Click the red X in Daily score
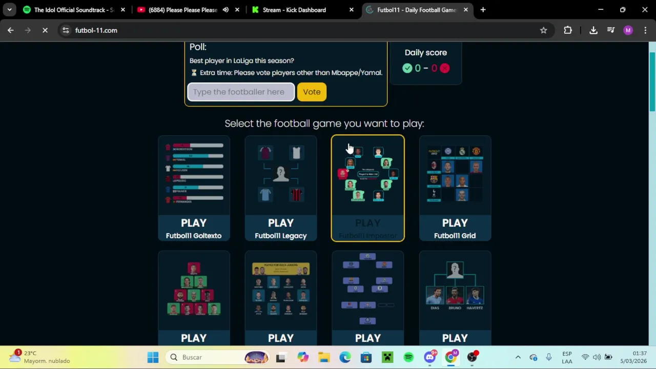Viewport: 656px width, 369px height. point(445,68)
